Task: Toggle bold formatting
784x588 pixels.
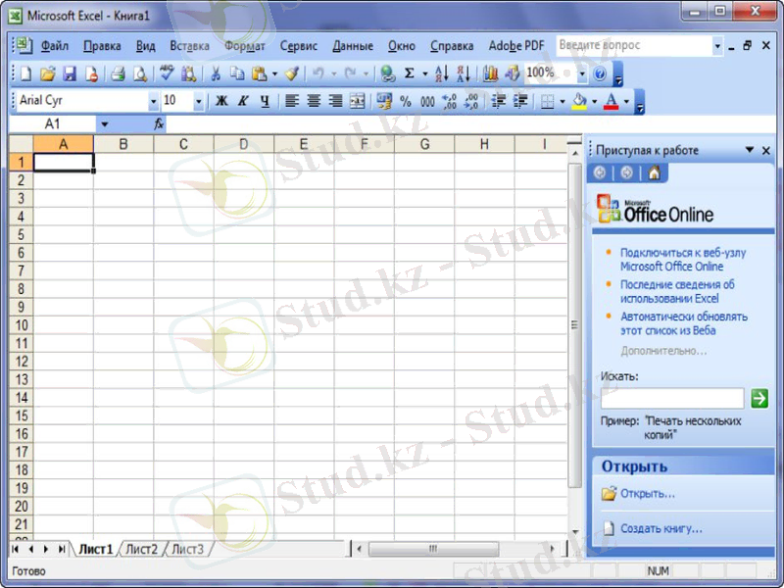Action: pyautogui.click(x=221, y=100)
